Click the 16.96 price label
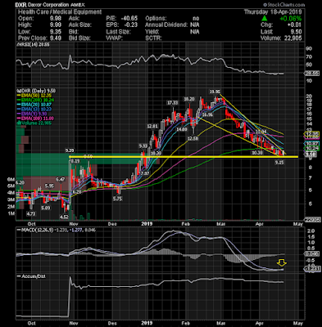Screen dimensions: 322x327 click(x=206, y=115)
